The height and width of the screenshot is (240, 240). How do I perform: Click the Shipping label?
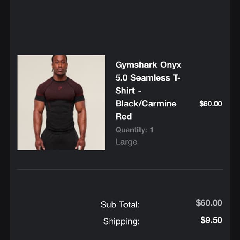tap(121, 222)
